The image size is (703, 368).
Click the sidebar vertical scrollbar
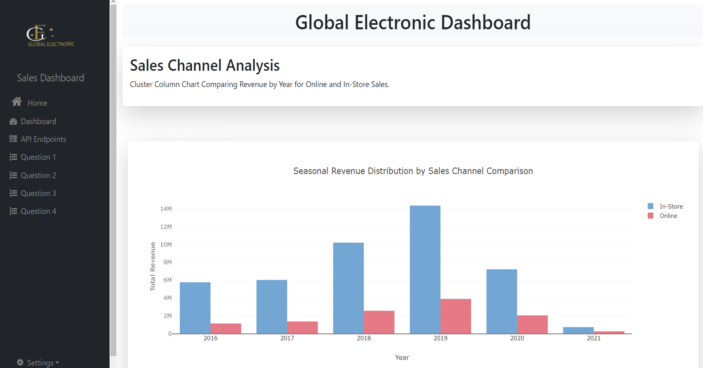pyautogui.click(x=113, y=178)
